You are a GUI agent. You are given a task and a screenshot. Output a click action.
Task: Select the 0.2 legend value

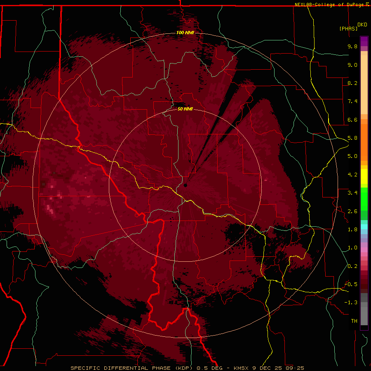(x=352, y=266)
